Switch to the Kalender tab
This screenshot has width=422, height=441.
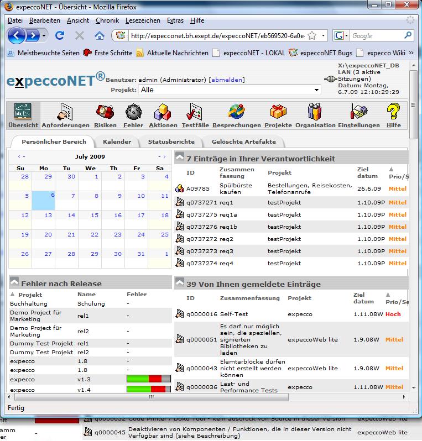click(x=117, y=142)
